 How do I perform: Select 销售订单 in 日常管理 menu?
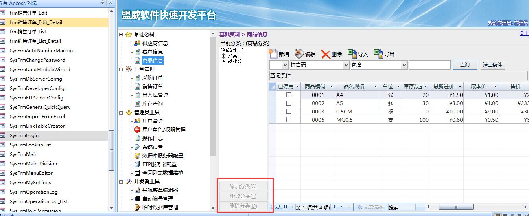click(152, 86)
